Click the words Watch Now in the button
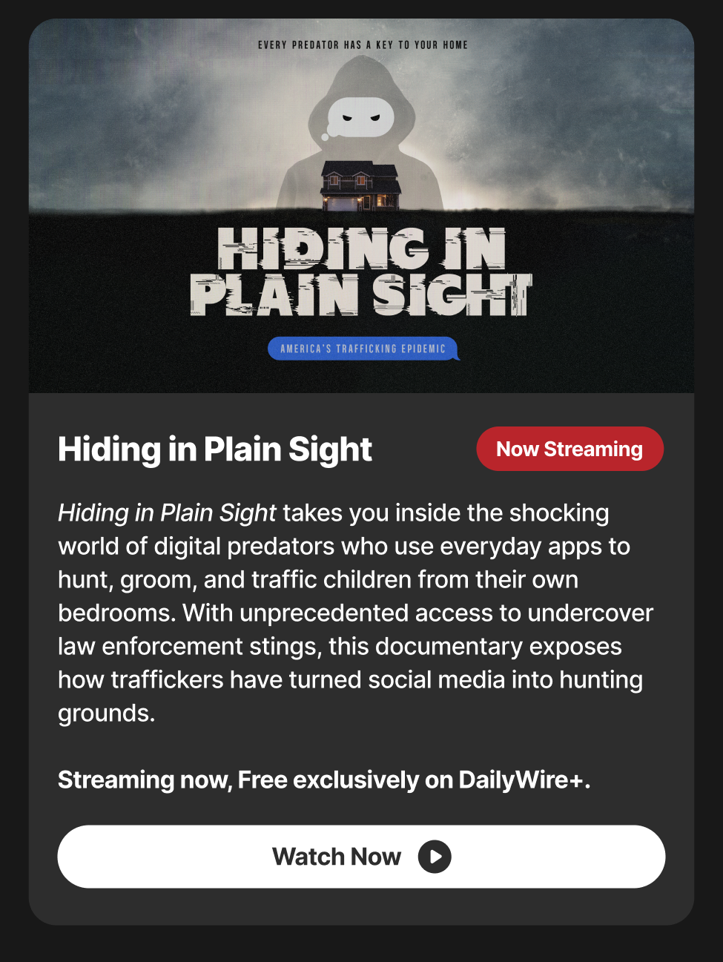Viewport: 723px width, 962px height. (337, 857)
